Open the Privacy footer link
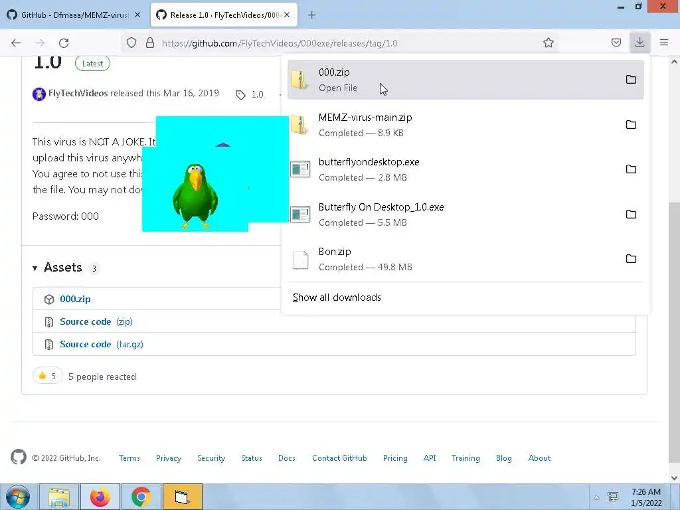Image resolution: width=680 pixels, height=510 pixels. (x=169, y=458)
